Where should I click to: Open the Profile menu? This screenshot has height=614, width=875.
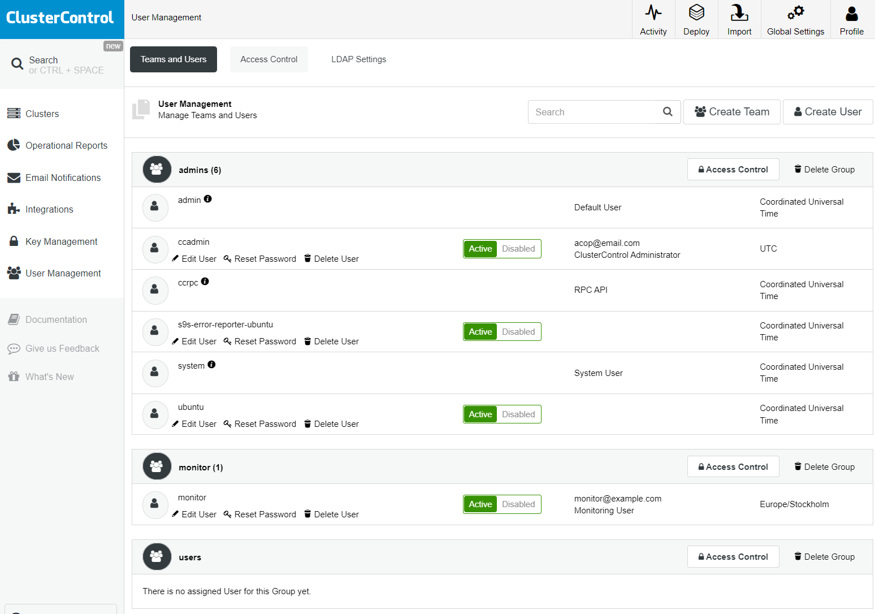[851, 19]
